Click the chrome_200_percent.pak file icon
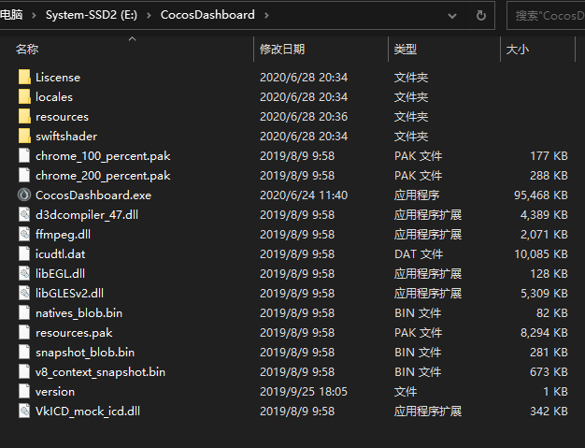 tap(24, 176)
